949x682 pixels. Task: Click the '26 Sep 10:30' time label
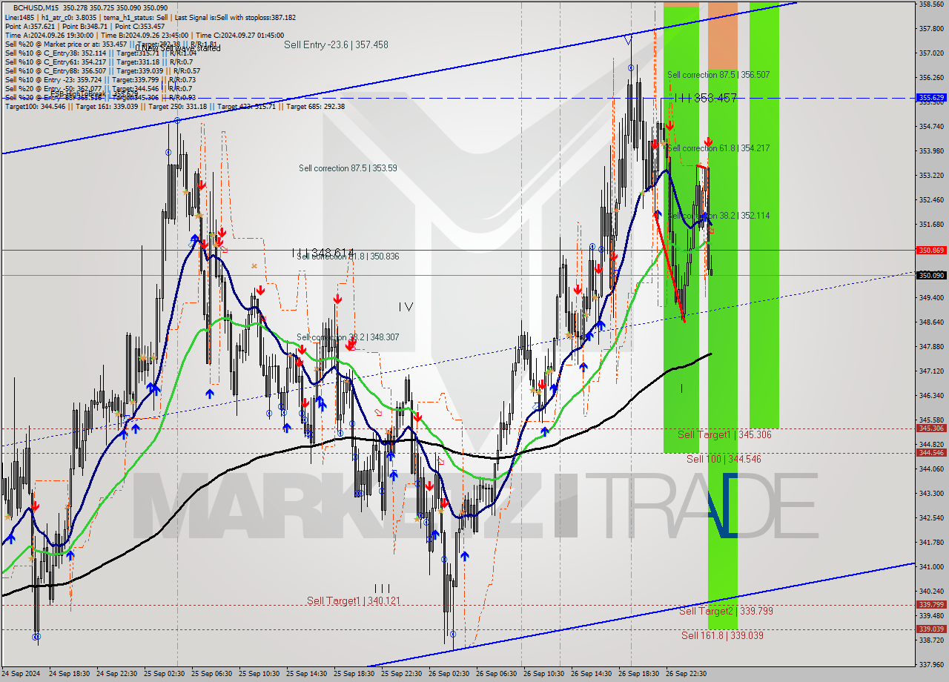coord(543,674)
